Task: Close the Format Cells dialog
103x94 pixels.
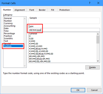Action: 98,3
